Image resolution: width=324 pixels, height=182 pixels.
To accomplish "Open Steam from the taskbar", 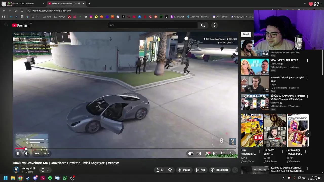I will tap(28, 178).
